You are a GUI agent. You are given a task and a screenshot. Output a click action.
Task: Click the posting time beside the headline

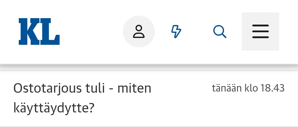pos(248,88)
